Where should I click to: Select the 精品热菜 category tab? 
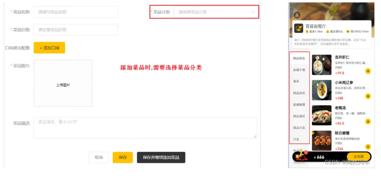tap(299, 58)
